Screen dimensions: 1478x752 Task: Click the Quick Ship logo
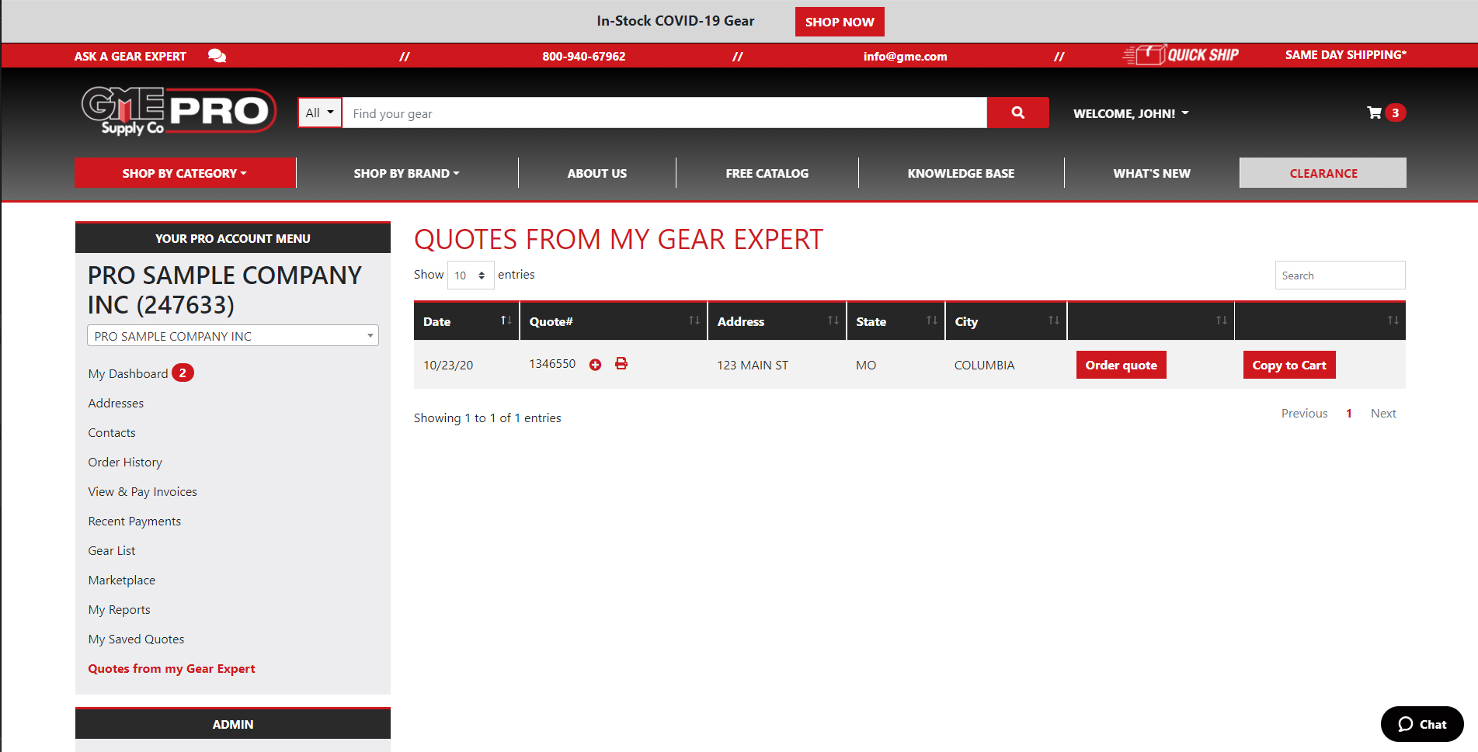(1181, 55)
